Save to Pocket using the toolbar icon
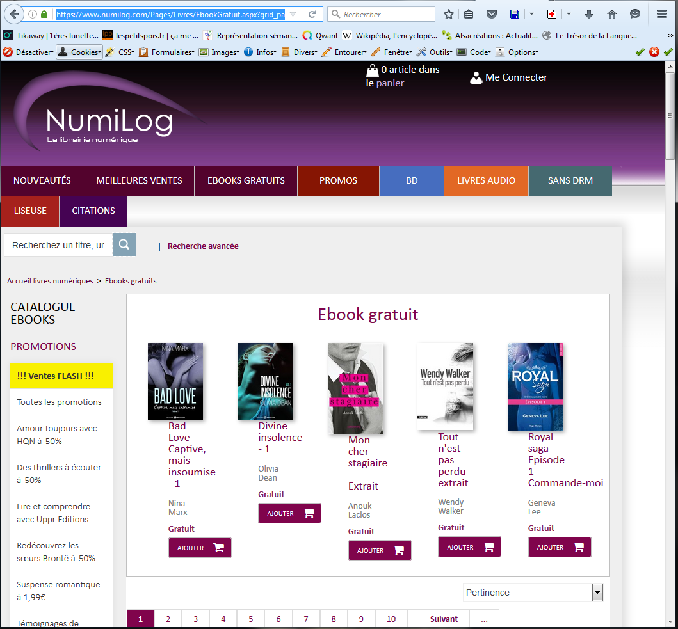 pyautogui.click(x=491, y=14)
